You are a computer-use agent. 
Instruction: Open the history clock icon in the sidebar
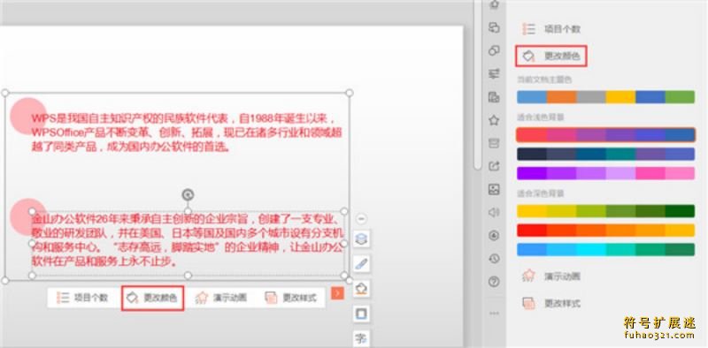(494, 259)
